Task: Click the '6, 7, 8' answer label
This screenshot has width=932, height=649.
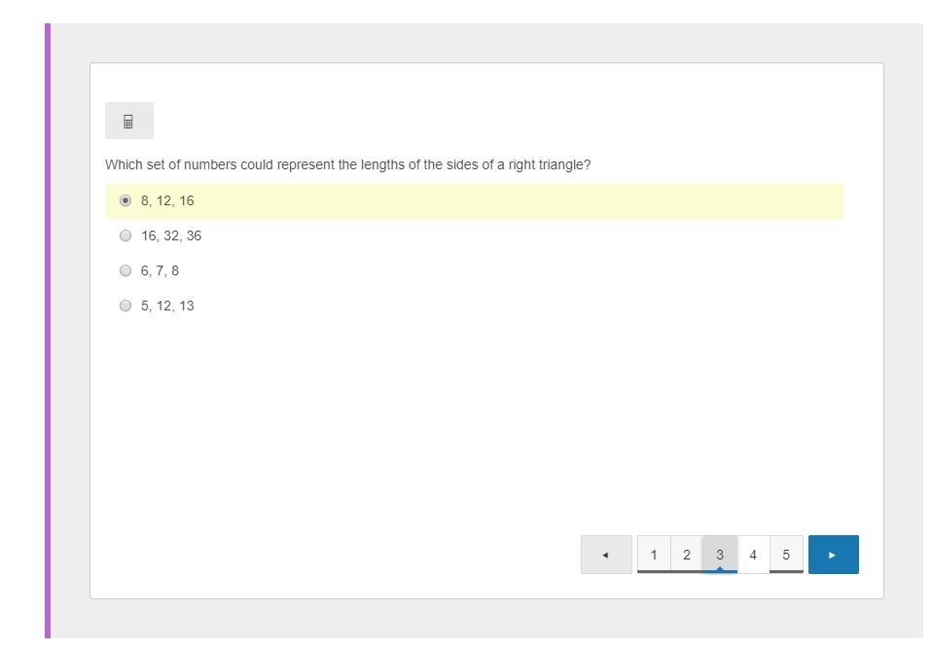Action: [160, 270]
